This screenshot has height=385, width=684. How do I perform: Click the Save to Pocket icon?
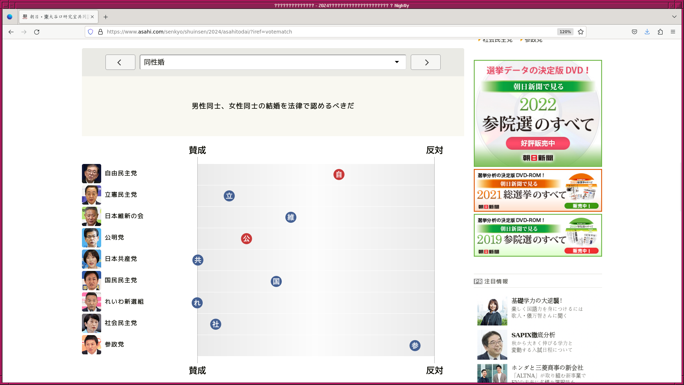[x=634, y=32]
